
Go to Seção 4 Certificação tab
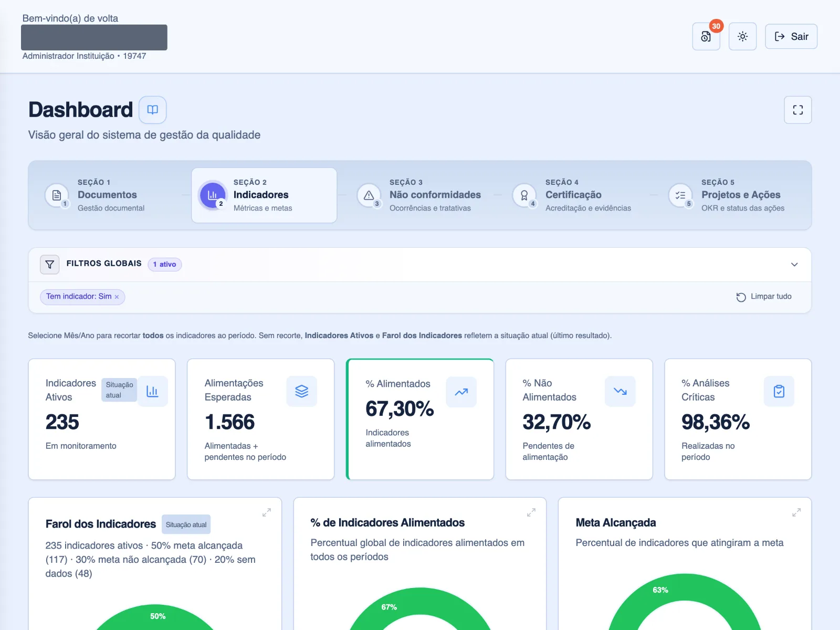576,195
